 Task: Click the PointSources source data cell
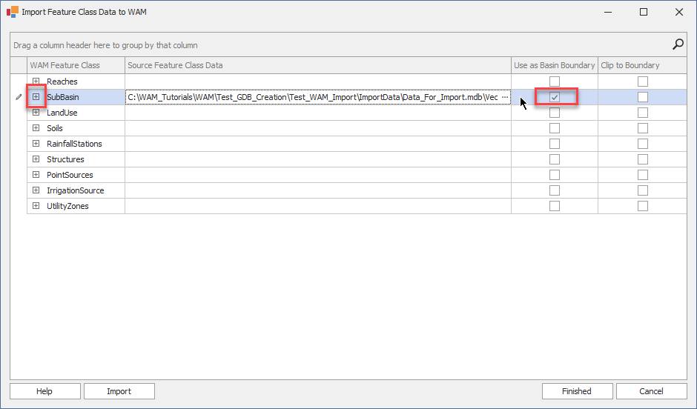click(x=318, y=175)
